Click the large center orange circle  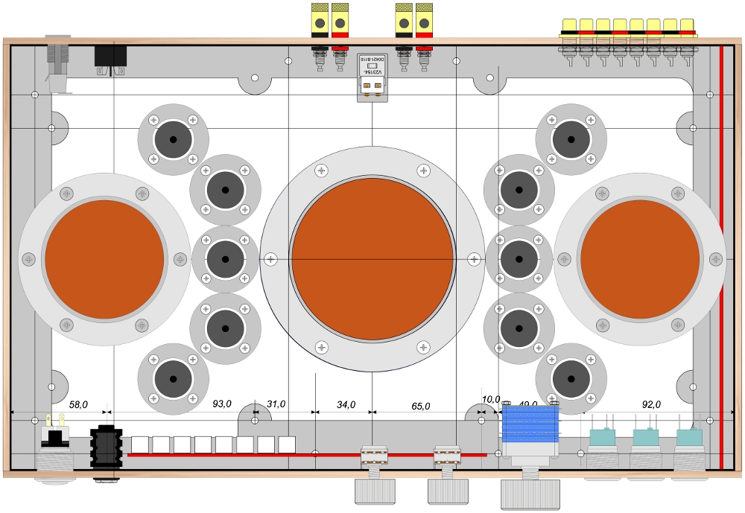pyautogui.click(x=372, y=258)
